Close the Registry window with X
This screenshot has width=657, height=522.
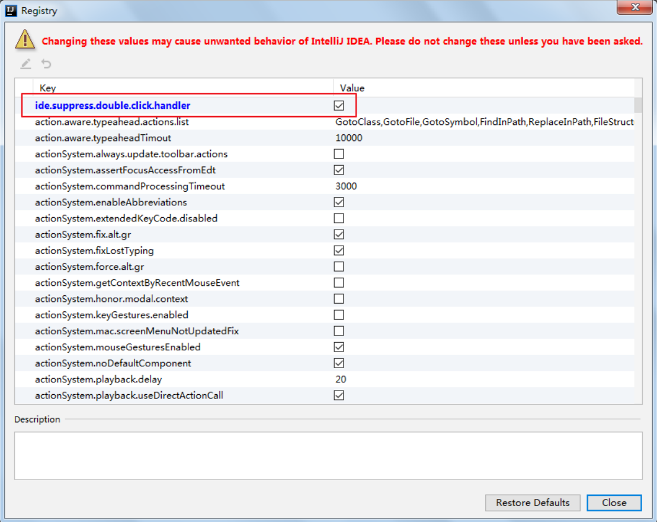pyautogui.click(x=634, y=7)
